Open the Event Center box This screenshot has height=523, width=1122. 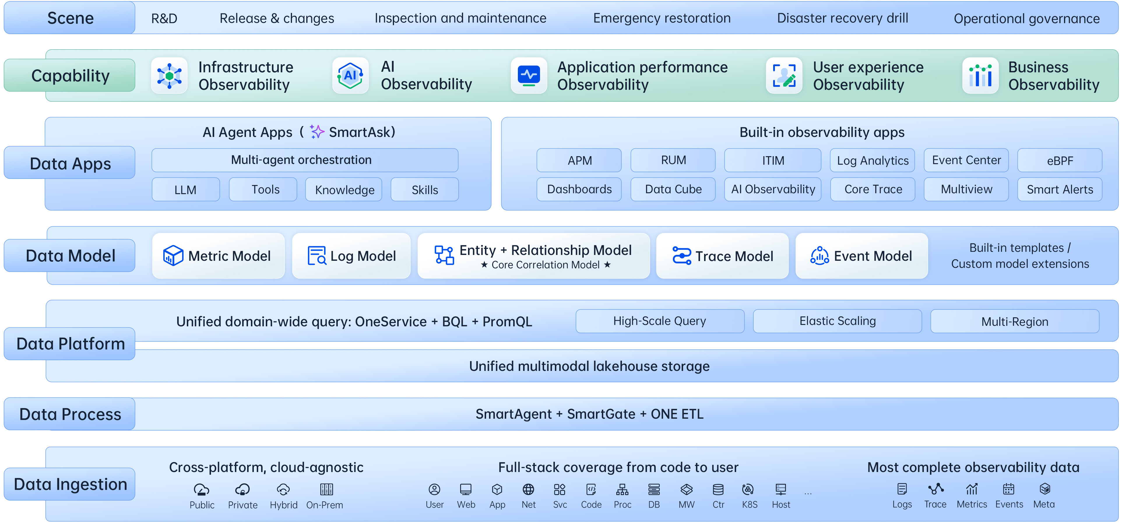pyautogui.click(x=966, y=160)
